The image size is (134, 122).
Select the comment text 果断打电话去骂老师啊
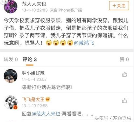pyautogui.click(x=47, y=87)
